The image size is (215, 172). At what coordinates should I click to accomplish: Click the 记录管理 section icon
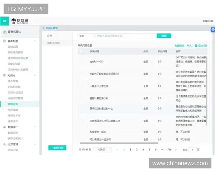click(5, 144)
